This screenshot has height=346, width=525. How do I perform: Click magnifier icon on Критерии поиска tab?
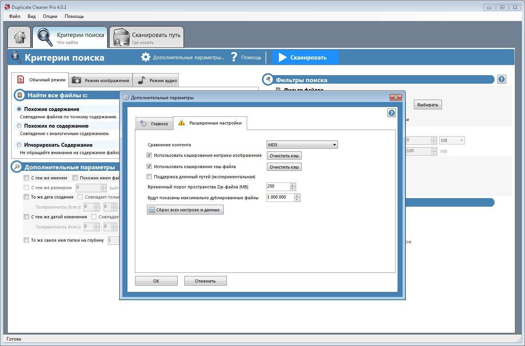pos(45,37)
